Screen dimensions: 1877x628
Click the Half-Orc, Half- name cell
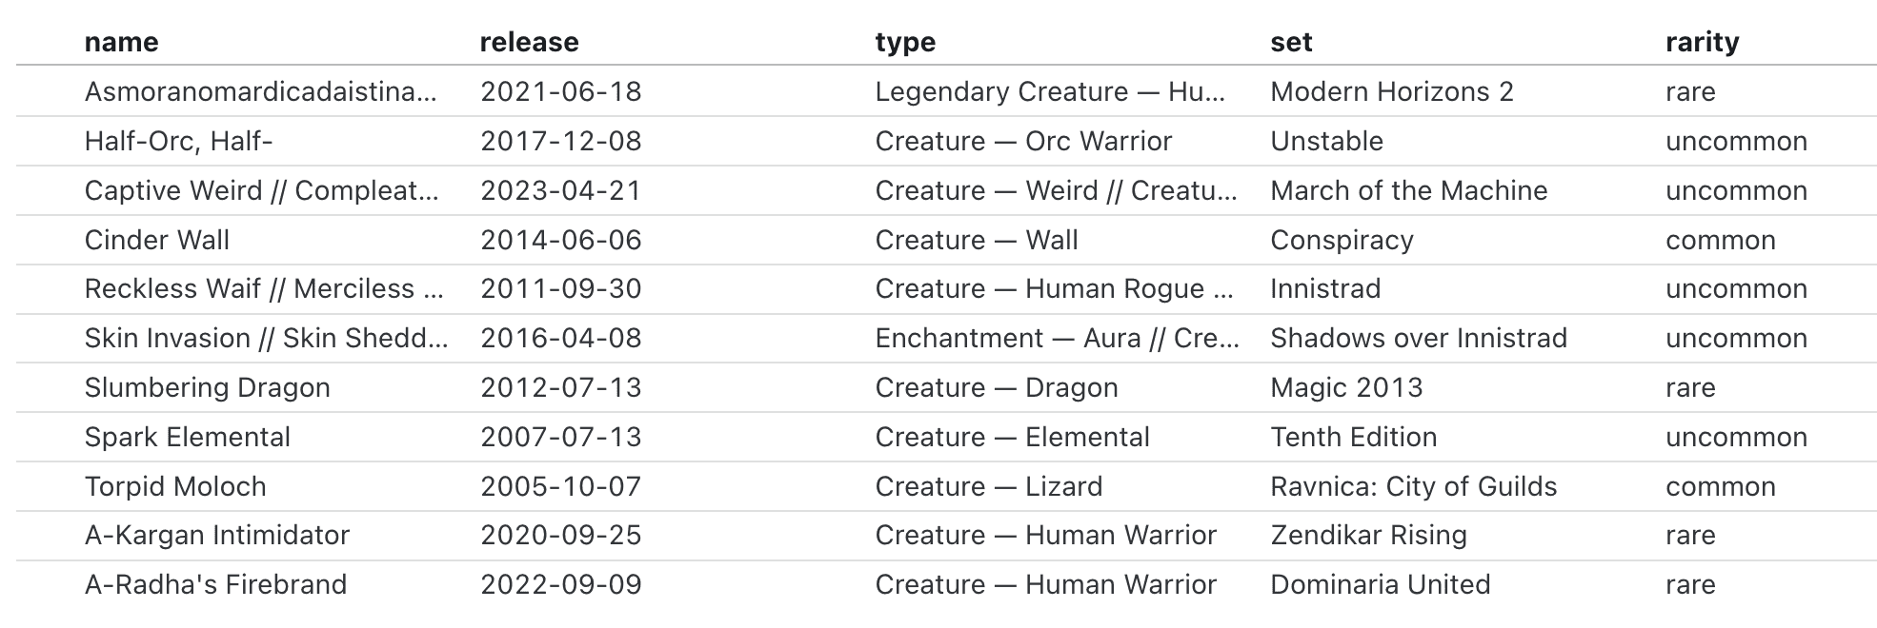click(178, 141)
